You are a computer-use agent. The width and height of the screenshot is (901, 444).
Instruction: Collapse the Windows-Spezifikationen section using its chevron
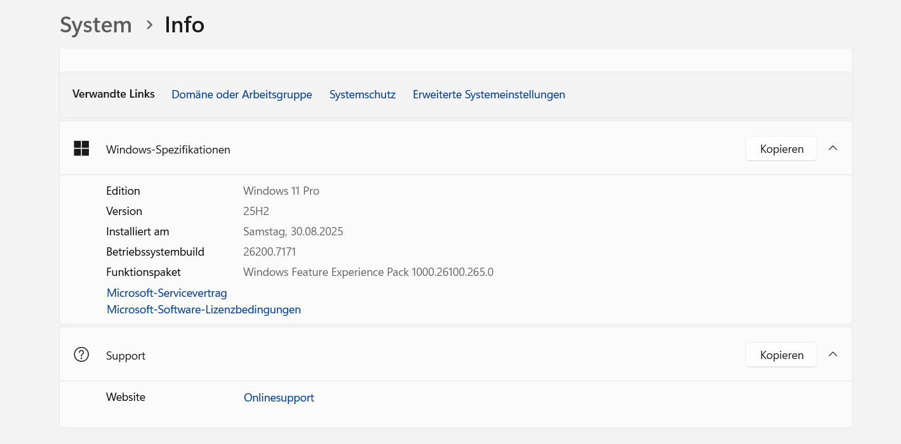(x=833, y=148)
